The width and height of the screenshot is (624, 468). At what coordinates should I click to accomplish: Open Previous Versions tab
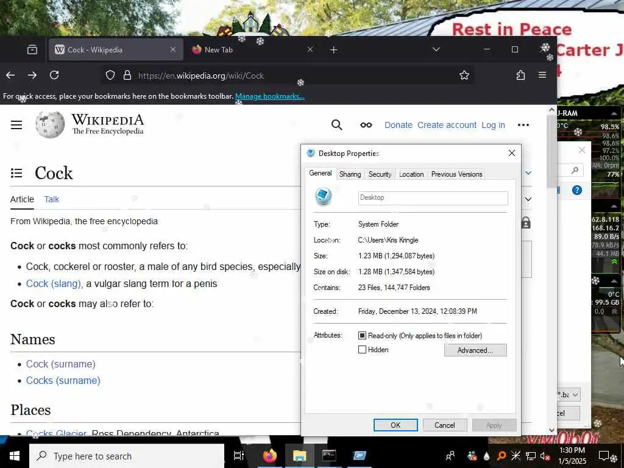pyautogui.click(x=456, y=174)
